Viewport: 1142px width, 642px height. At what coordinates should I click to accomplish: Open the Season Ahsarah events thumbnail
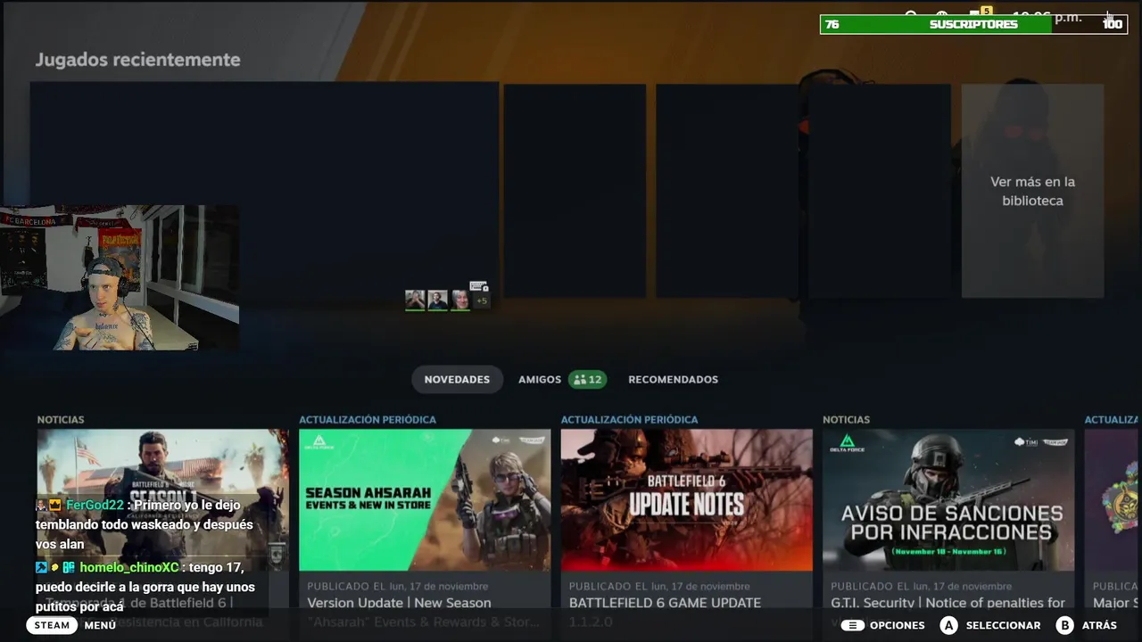tap(425, 499)
